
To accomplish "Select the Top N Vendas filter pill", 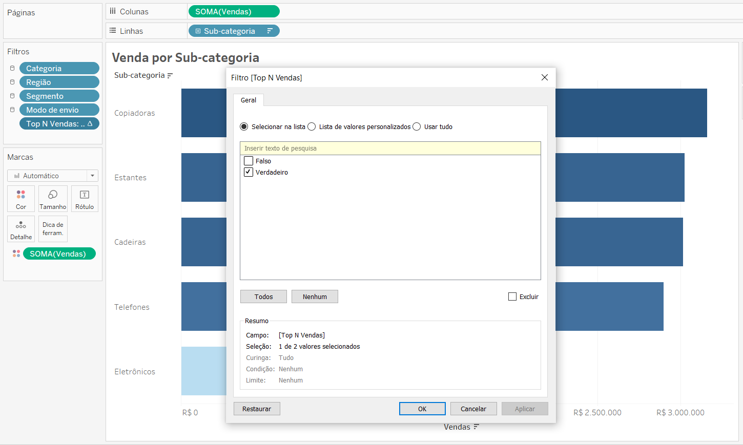I will [x=59, y=123].
